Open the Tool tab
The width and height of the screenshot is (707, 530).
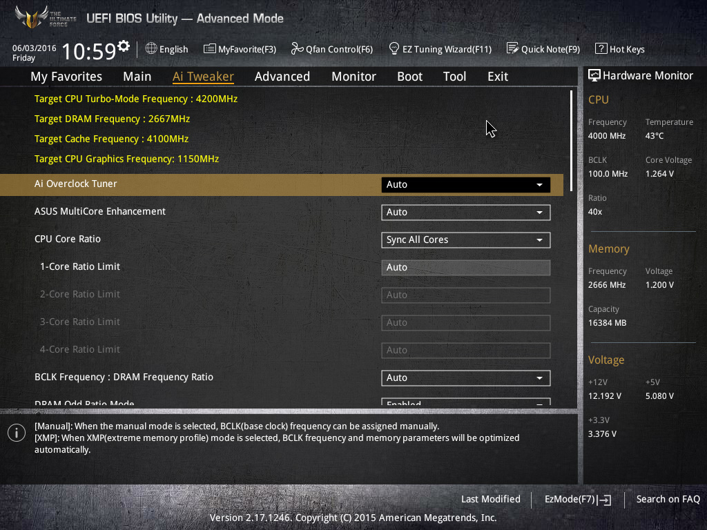[x=454, y=77]
